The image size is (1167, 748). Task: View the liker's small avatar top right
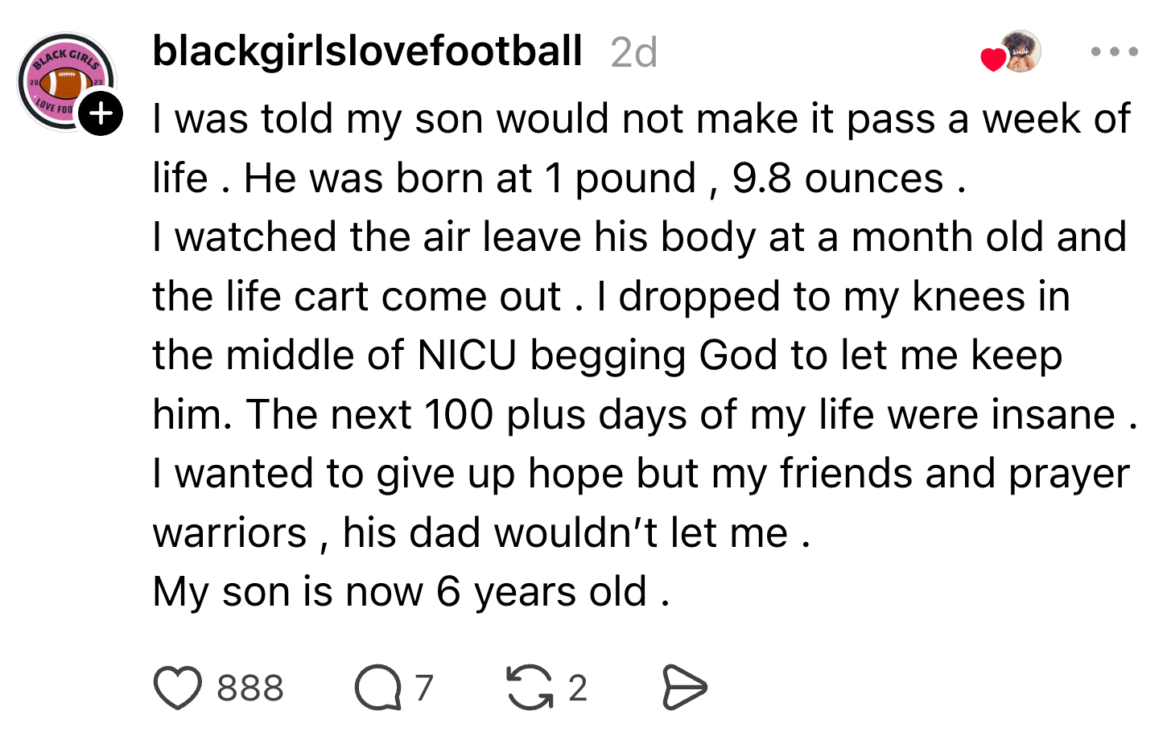1021,51
